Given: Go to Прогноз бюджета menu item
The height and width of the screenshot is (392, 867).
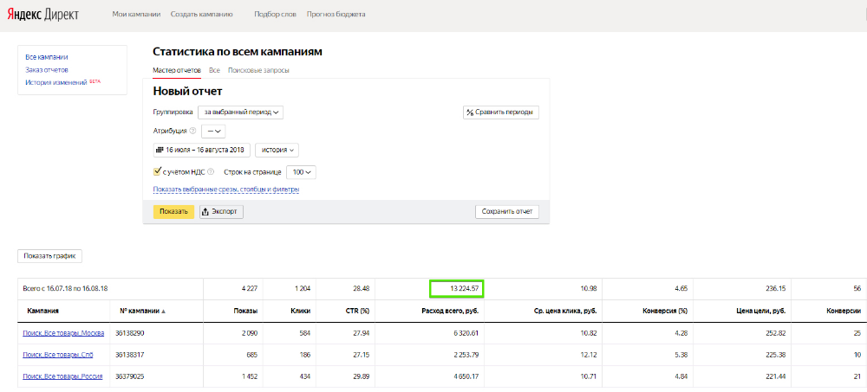Looking at the screenshot, I should (336, 15).
